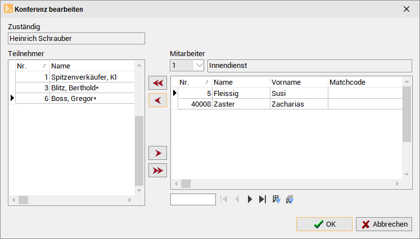Go to the next record in the navigator
420x239 pixels.
coord(250,199)
